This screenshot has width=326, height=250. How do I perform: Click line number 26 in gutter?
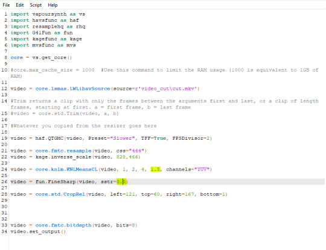(x=4, y=182)
